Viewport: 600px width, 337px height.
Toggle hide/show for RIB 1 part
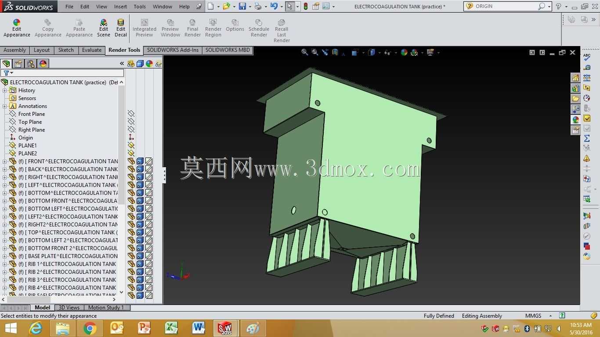tap(131, 264)
